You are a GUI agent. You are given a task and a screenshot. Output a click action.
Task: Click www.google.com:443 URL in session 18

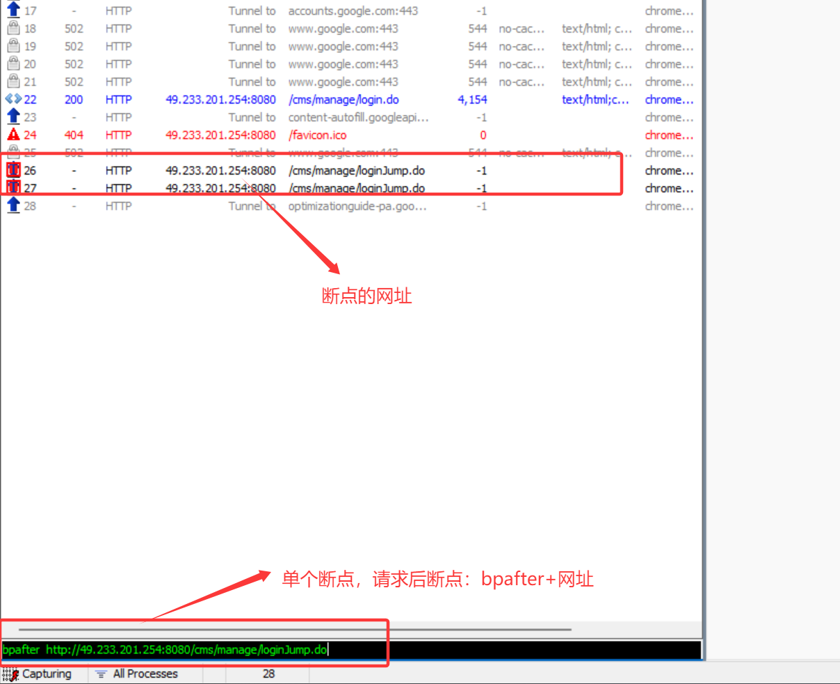click(343, 29)
